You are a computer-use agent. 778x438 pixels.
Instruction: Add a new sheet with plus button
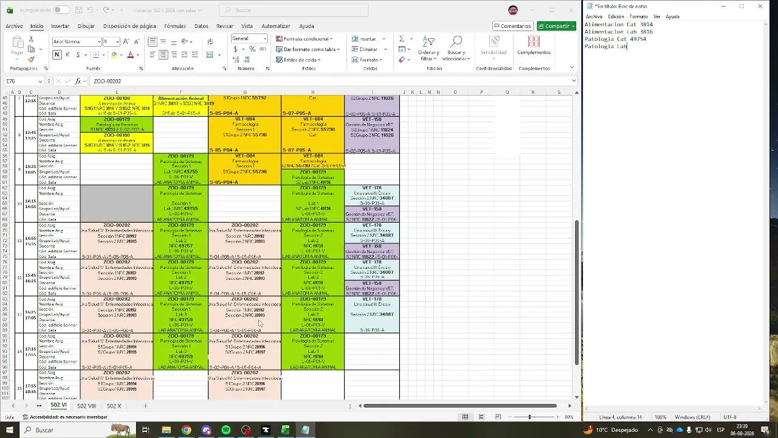(145, 406)
